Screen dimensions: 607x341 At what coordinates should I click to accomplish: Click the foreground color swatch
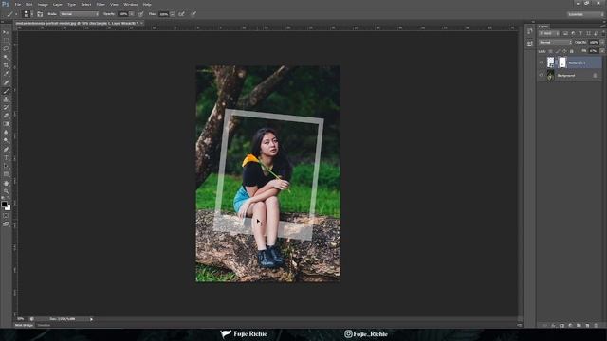pos(4,204)
